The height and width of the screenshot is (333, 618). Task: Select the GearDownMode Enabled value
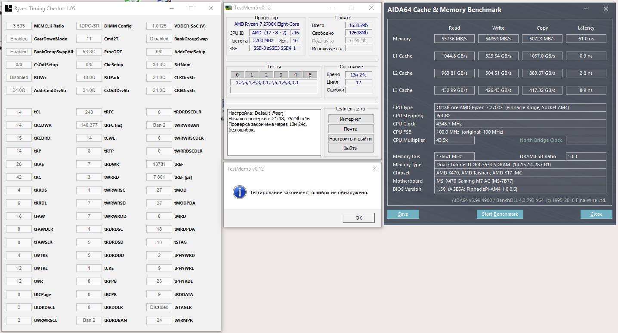(19, 39)
